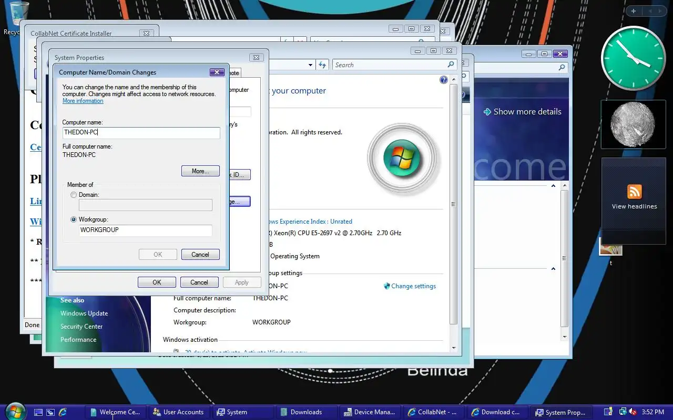673x420 pixels.
Task: Select the Domain radio button
Action: point(74,195)
